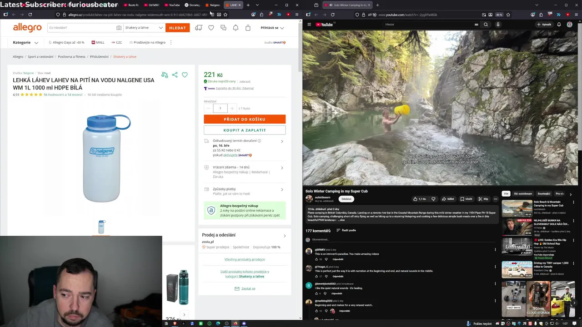Open Všechny produkty prodejce link
Image resolution: width=582 pixels, height=327 pixels.
click(245, 259)
